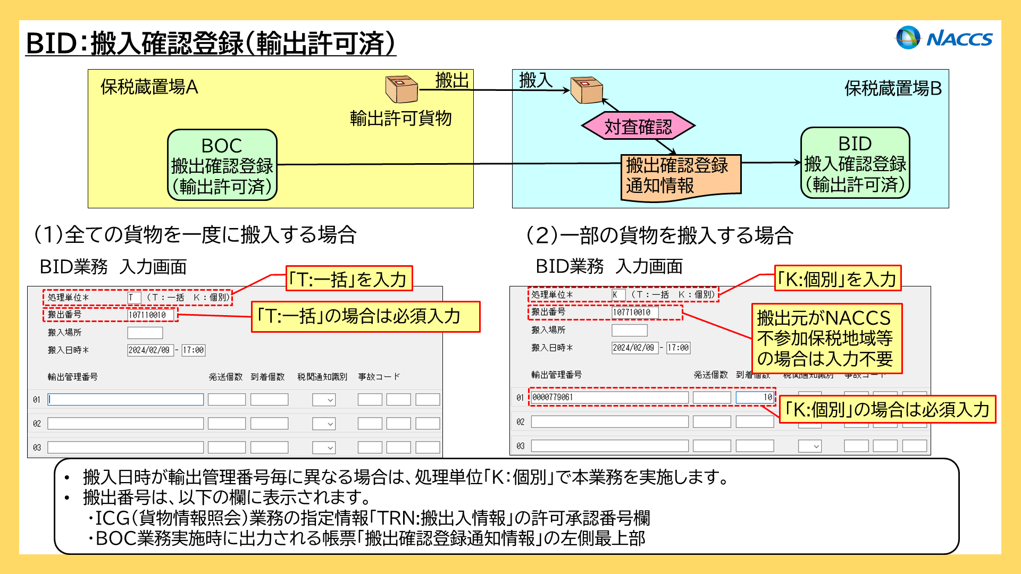Image resolution: width=1021 pixels, height=574 pixels.
Task: Click the row 02 輸出管理番号 field in panel (1)
Action: (x=125, y=424)
